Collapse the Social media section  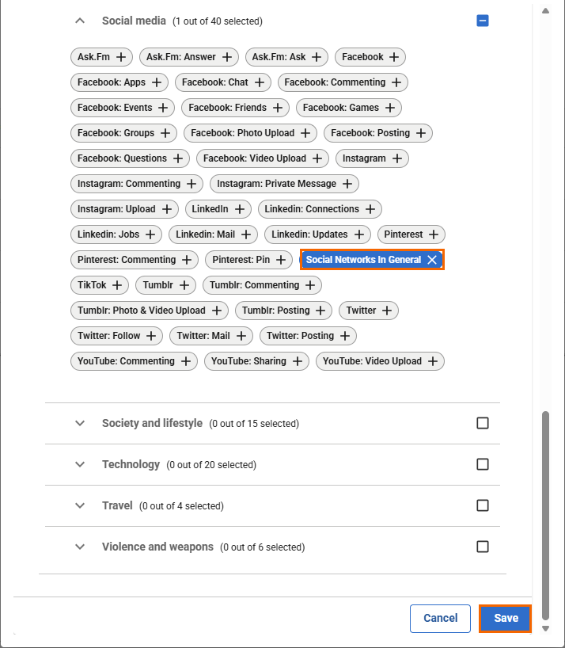79,21
